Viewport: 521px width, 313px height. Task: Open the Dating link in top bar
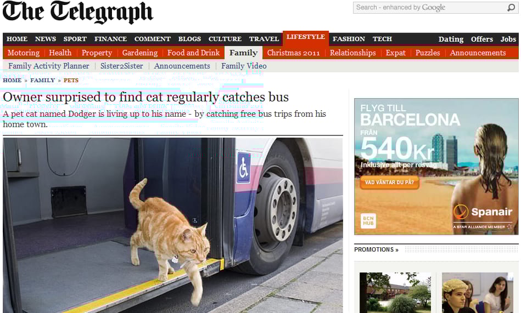click(451, 39)
